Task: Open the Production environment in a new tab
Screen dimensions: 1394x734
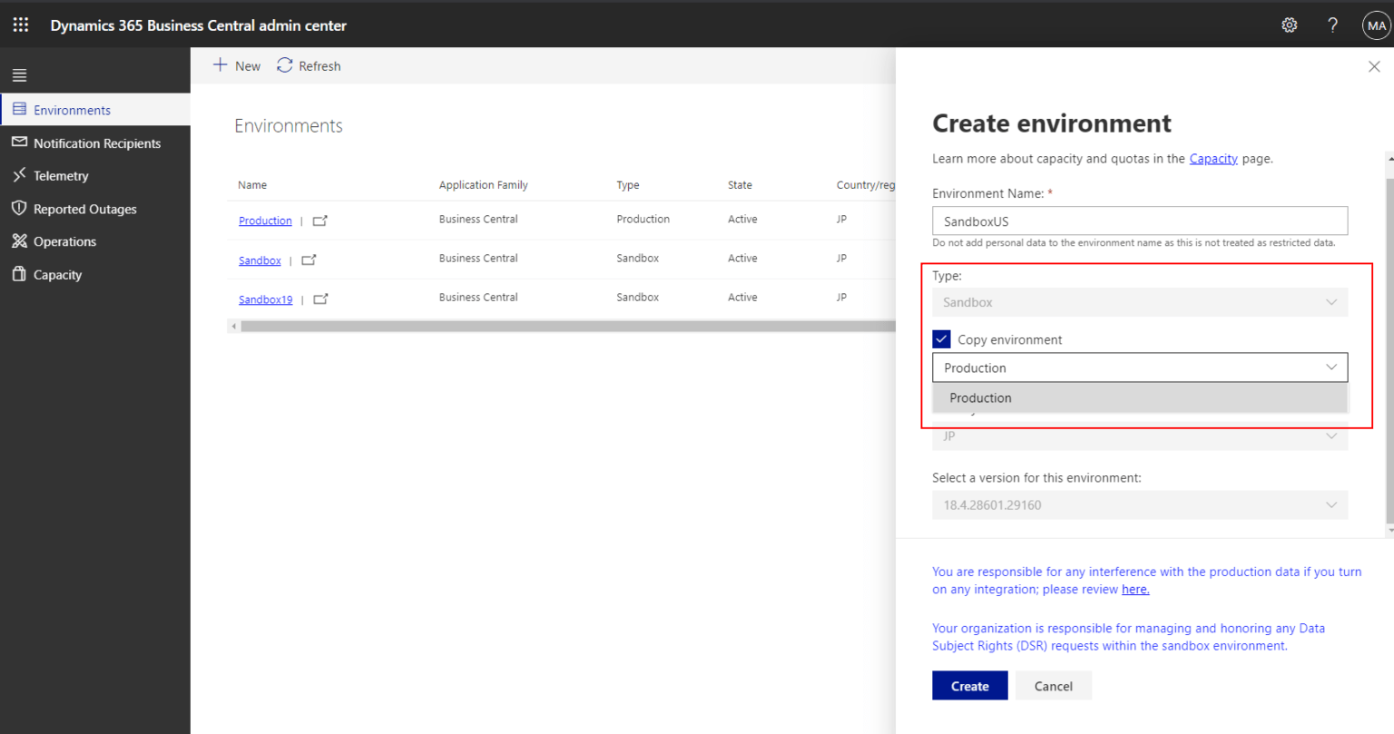Action: (320, 220)
